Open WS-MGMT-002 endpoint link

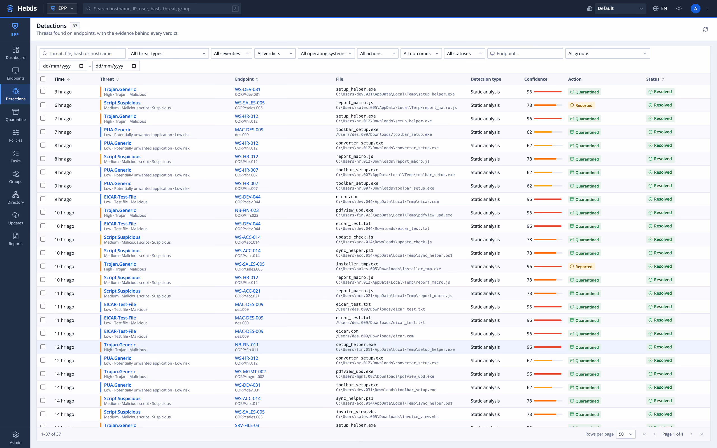pos(250,372)
